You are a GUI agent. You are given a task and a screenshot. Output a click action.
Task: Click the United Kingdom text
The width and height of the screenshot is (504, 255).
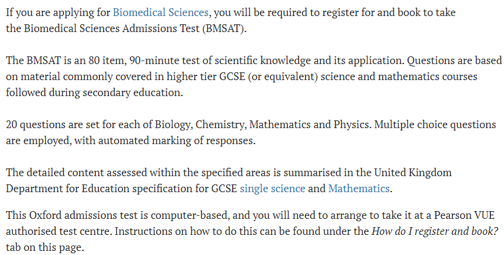pos(413,173)
